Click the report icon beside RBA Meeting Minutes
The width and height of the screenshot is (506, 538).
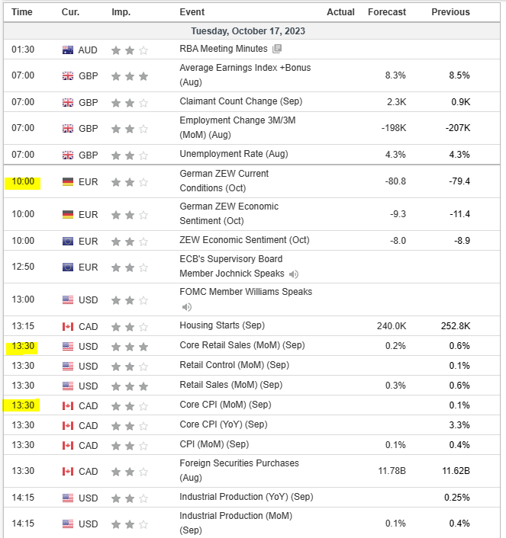[277, 49]
